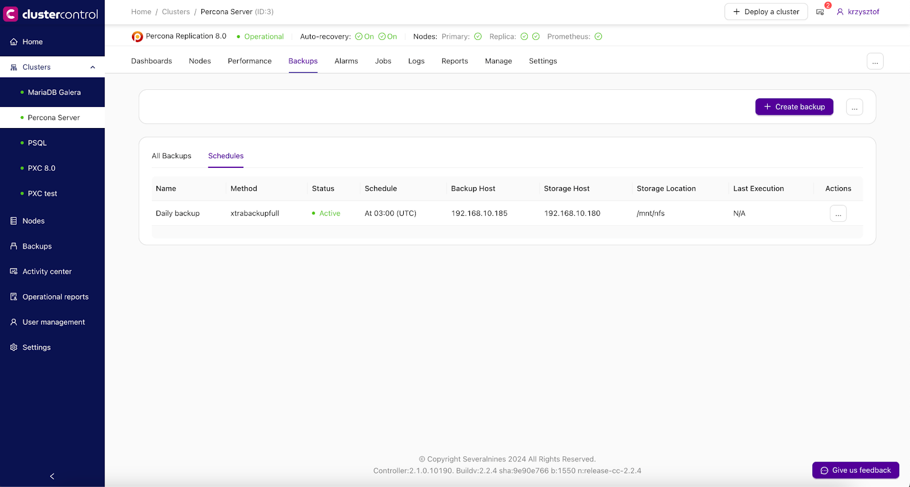Click Deploy a cluster button

coord(766,12)
